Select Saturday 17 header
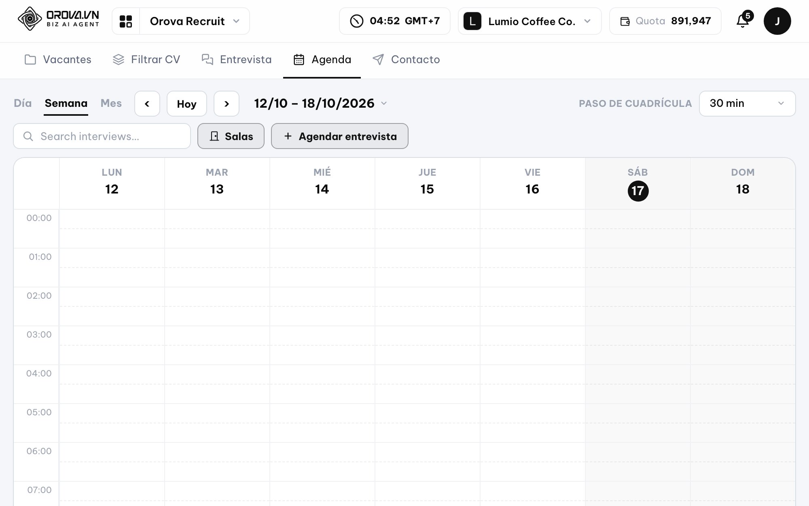Viewport: 809px width, 506px height. tap(638, 183)
